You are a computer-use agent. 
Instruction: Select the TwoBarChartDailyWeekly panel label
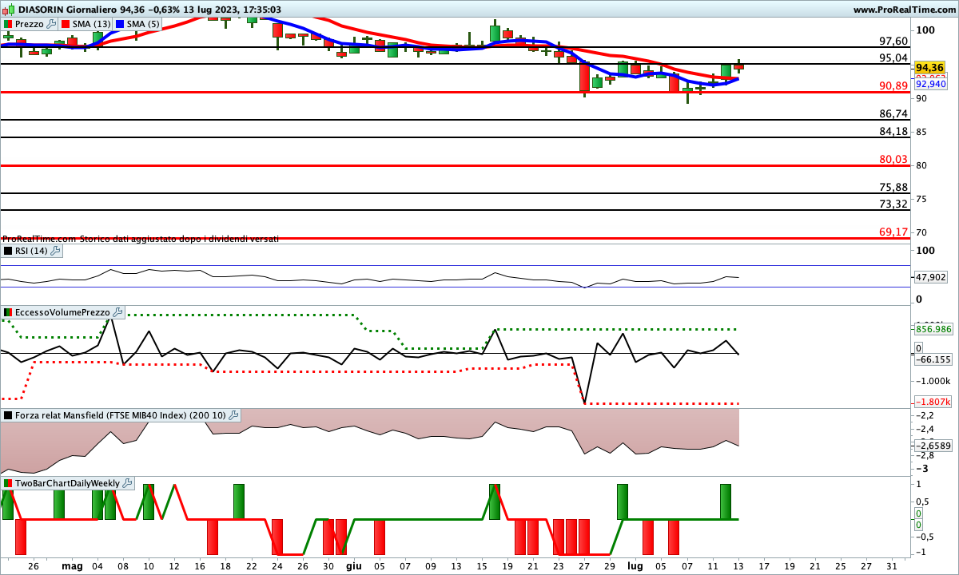pos(68,483)
